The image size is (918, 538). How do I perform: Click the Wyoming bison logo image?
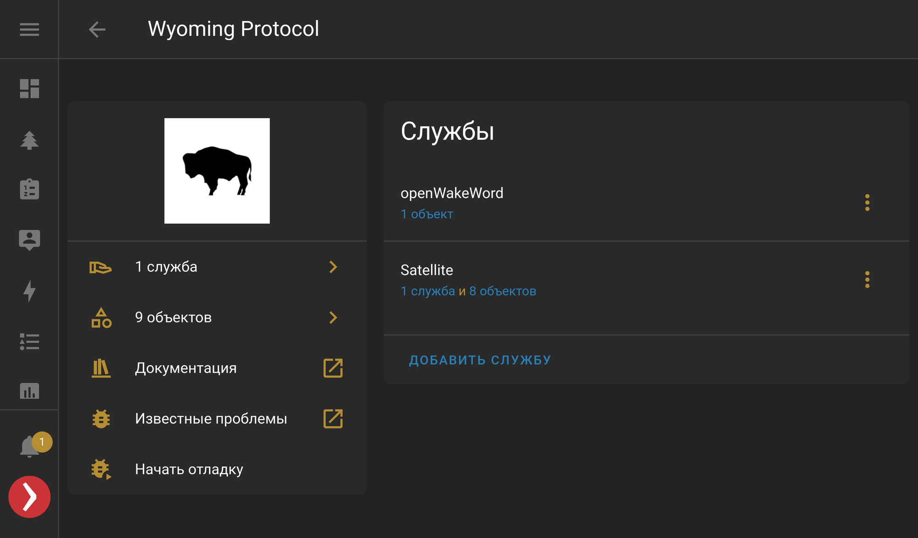tap(217, 171)
